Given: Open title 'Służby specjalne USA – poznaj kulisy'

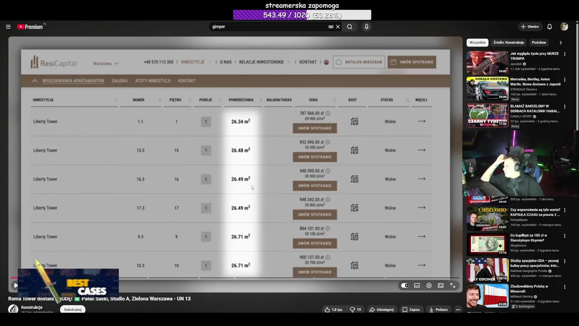Looking at the screenshot, I should point(535,263).
